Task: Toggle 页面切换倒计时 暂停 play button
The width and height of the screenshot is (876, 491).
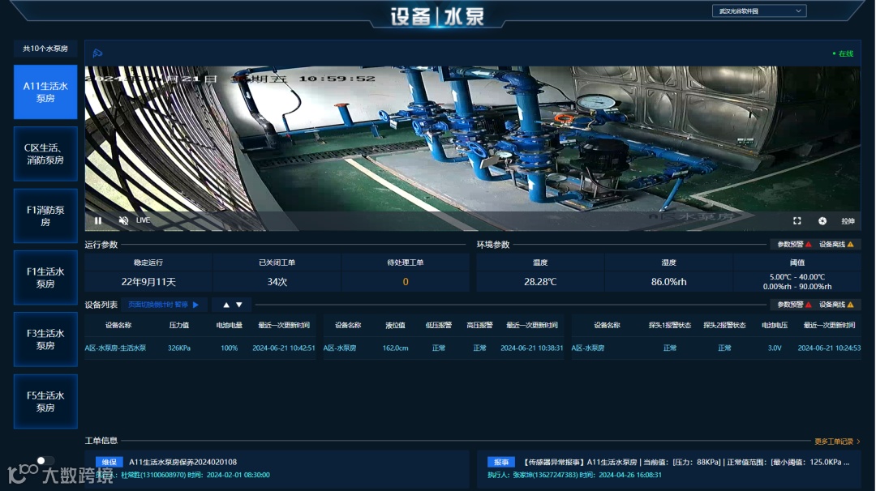Action: [195, 305]
